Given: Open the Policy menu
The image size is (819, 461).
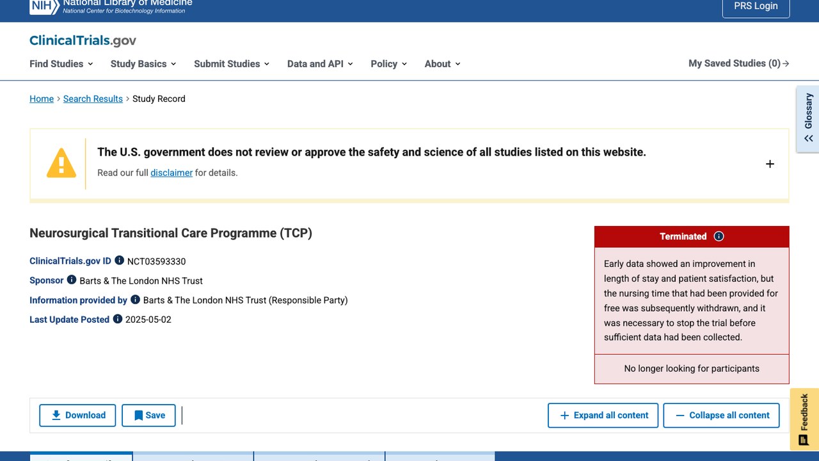Looking at the screenshot, I should [x=389, y=63].
